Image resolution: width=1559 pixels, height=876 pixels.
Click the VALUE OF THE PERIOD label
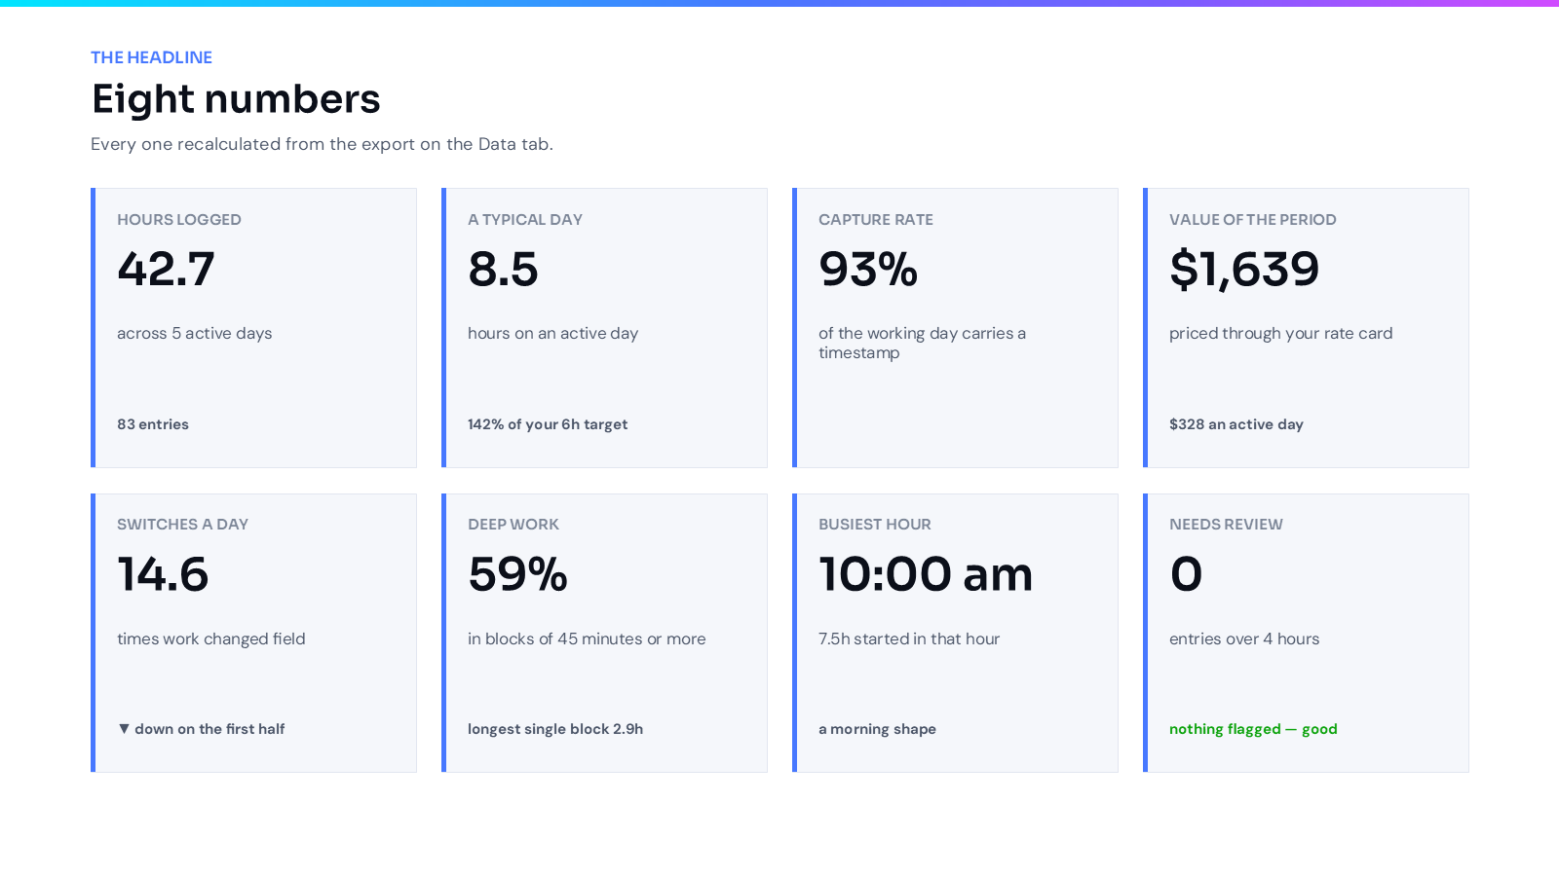tap(1253, 220)
